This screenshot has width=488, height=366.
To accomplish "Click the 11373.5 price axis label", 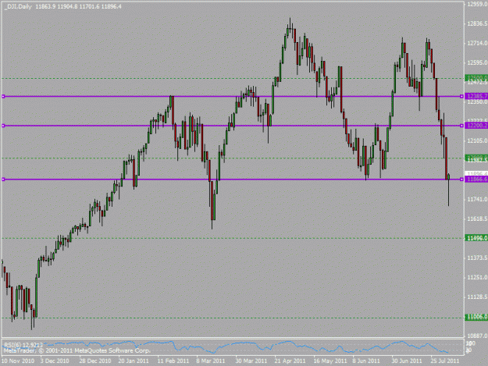I will [x=477, y=258].
